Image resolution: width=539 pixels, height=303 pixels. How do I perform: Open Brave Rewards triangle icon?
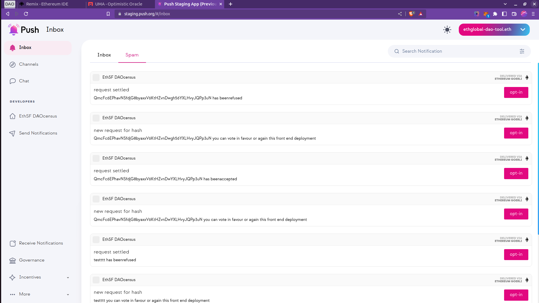point(421,14)
